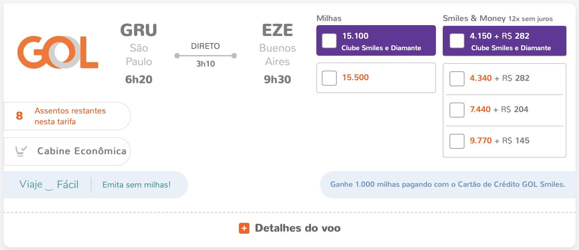Screen dimensions: 579x250
Task: Click the GOL Smiles credit card promo banner
Action: (x=448, y=184)
